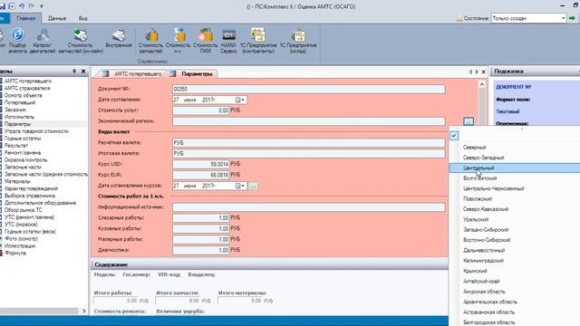
Task: Open 1С Предприятие (контрагенты) reference
Action: pos(258,41)
